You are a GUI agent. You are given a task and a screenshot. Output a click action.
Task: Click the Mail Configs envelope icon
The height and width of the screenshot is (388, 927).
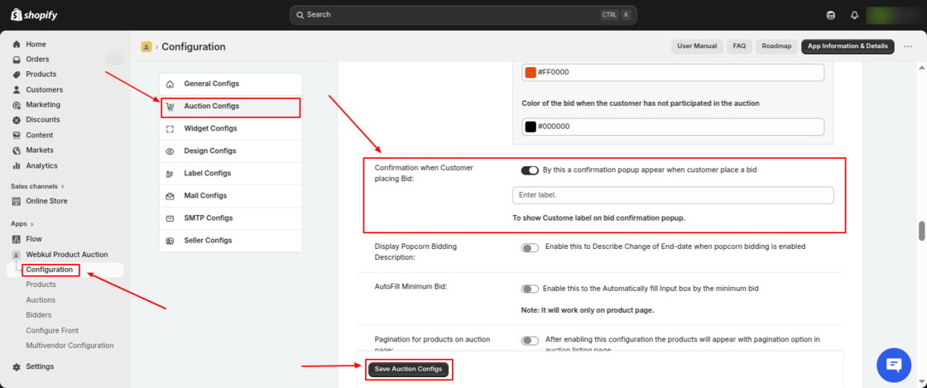pyautogui.click(x=171, y=196)
